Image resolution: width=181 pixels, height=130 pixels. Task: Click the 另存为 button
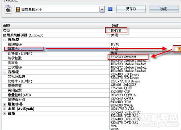coord(131,9)
